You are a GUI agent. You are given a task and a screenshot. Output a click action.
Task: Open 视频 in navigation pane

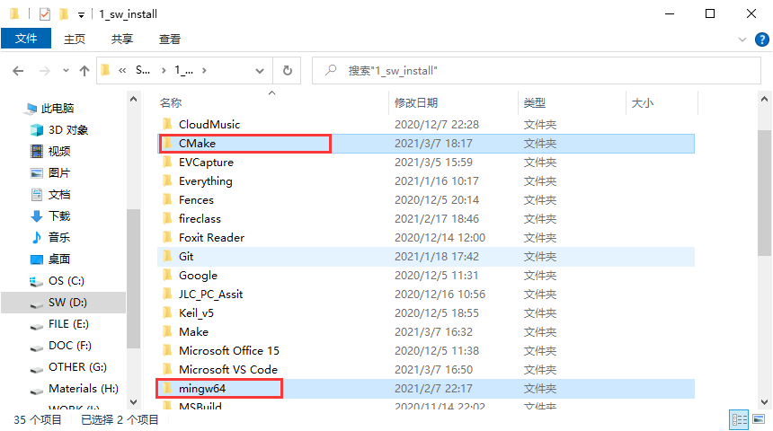59,151
